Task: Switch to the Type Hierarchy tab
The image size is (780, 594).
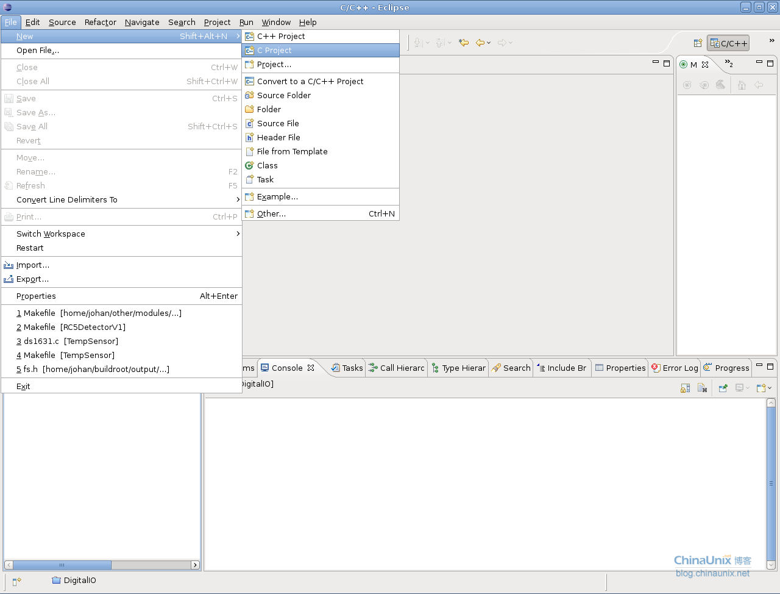Action: [459, 368]
